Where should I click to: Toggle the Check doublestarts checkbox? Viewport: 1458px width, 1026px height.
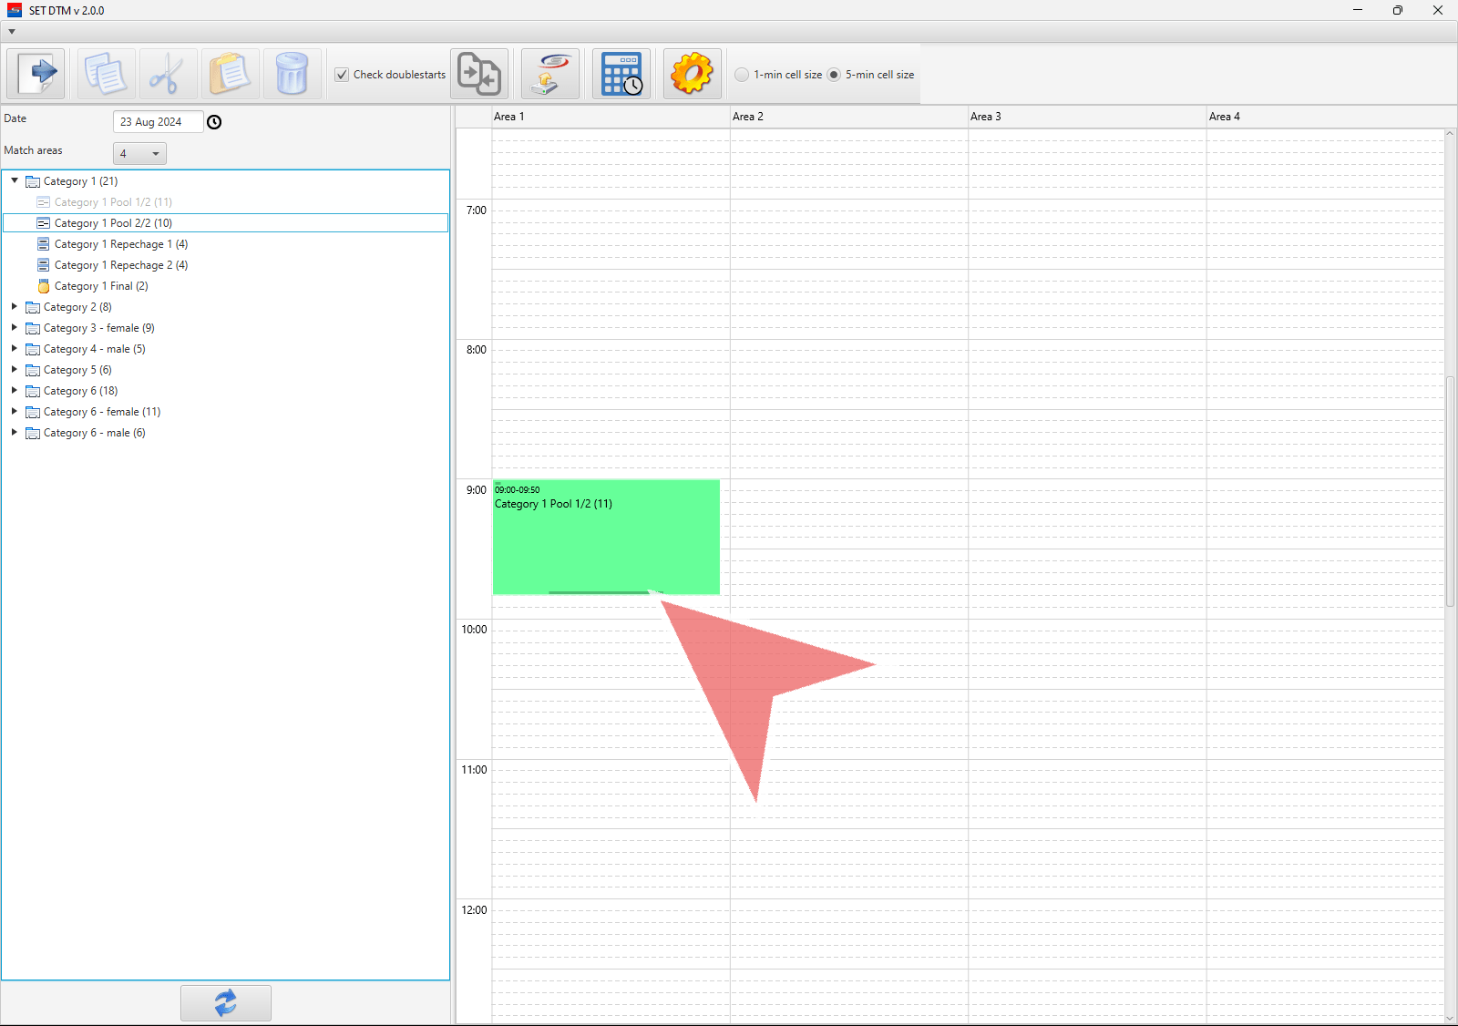pos(342,75)
